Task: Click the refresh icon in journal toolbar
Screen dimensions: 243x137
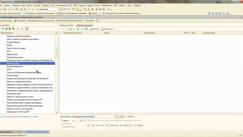Action: point(82,29)
